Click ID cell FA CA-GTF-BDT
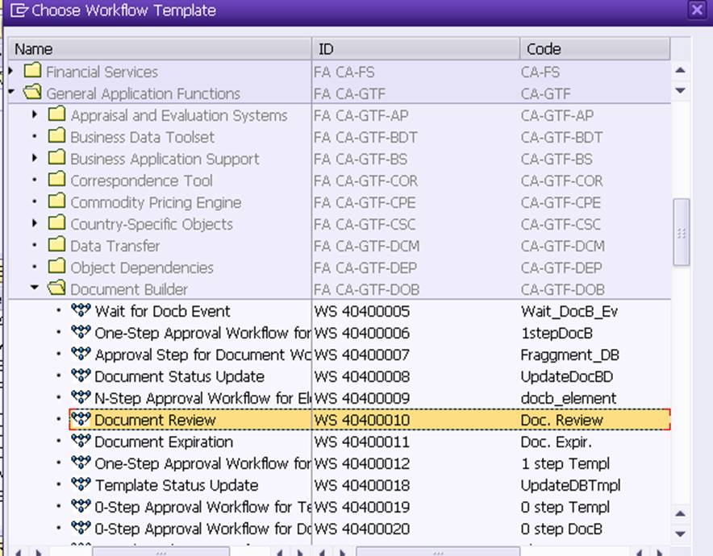713x556 pixels. [365, 137]
